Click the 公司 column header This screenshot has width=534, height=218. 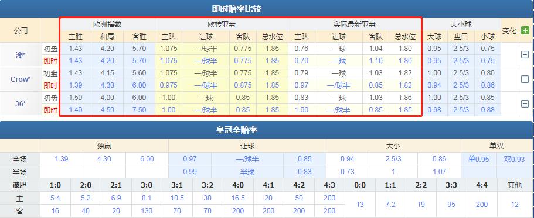21,30
